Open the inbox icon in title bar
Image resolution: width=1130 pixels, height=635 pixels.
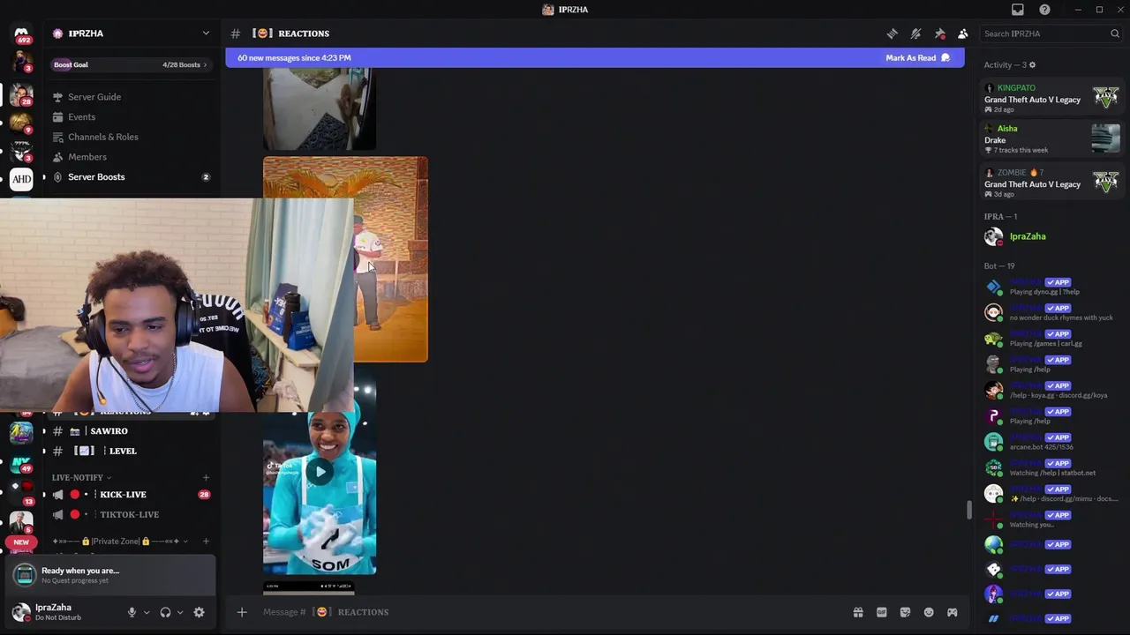(1018, 9)
